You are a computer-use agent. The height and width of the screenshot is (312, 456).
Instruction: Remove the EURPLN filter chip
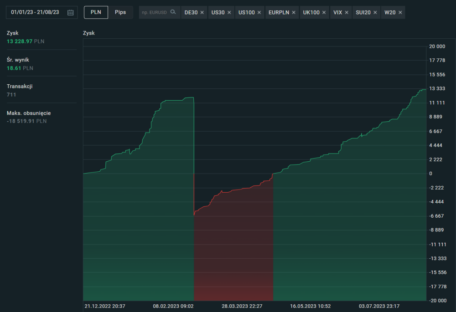(x=294, y=12)
